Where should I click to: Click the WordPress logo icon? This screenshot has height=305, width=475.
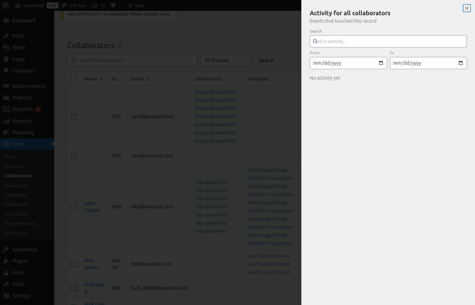6,5
